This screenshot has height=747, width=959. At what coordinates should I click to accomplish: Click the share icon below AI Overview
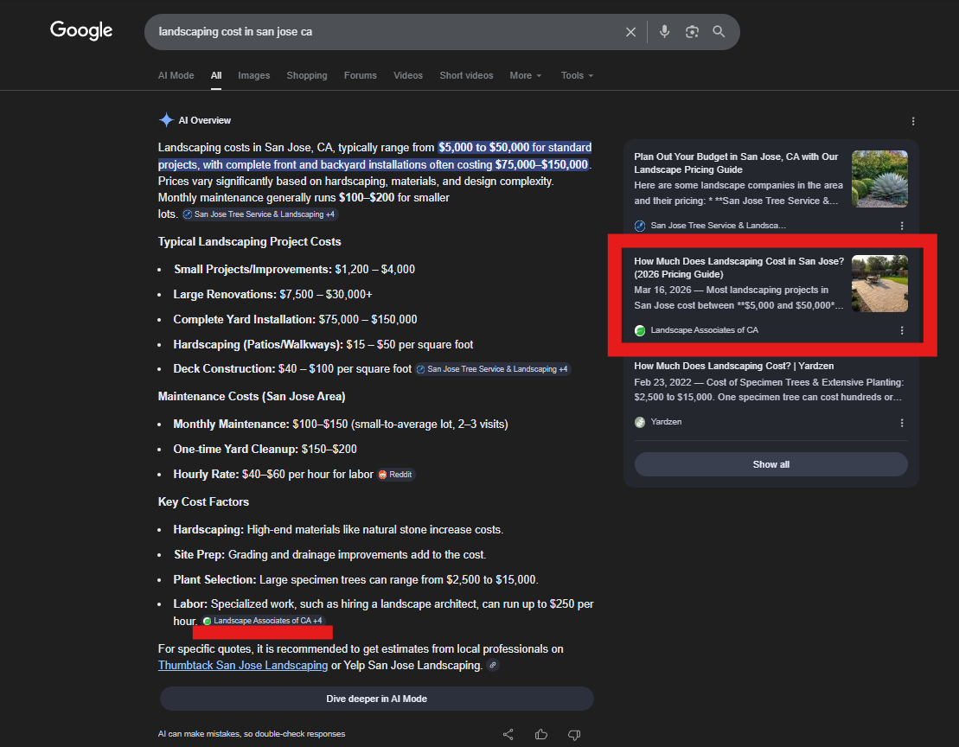508,734
